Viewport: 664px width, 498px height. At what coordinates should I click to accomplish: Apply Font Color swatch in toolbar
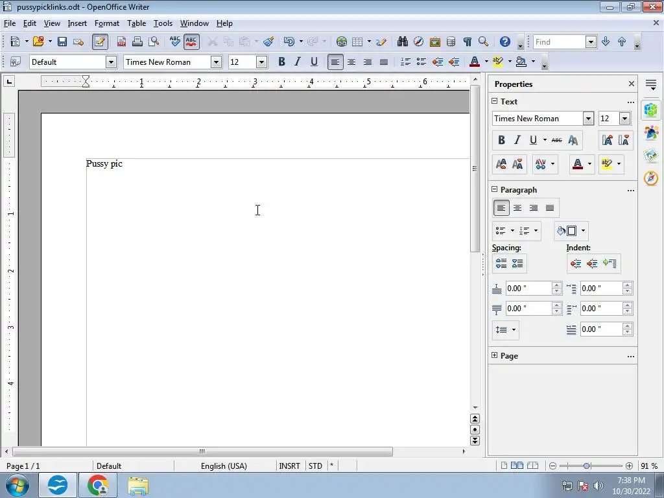pyautogui.click(x=475, y=62)
